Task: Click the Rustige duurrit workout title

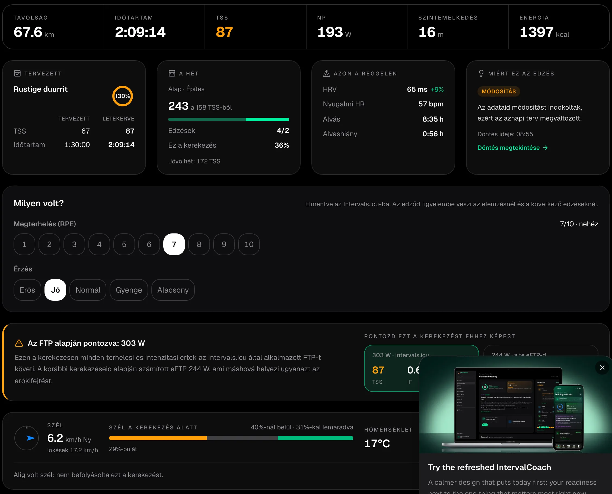Action: 40,89
